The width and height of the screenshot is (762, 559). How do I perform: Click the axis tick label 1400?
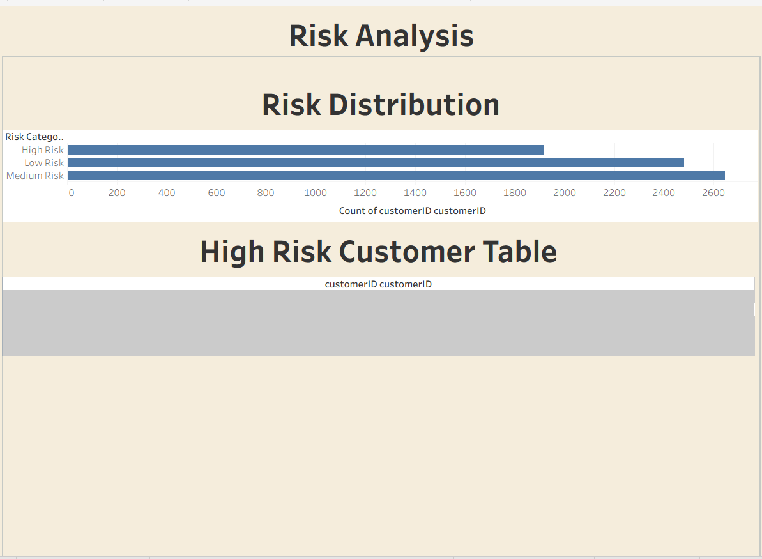[415, 193]
